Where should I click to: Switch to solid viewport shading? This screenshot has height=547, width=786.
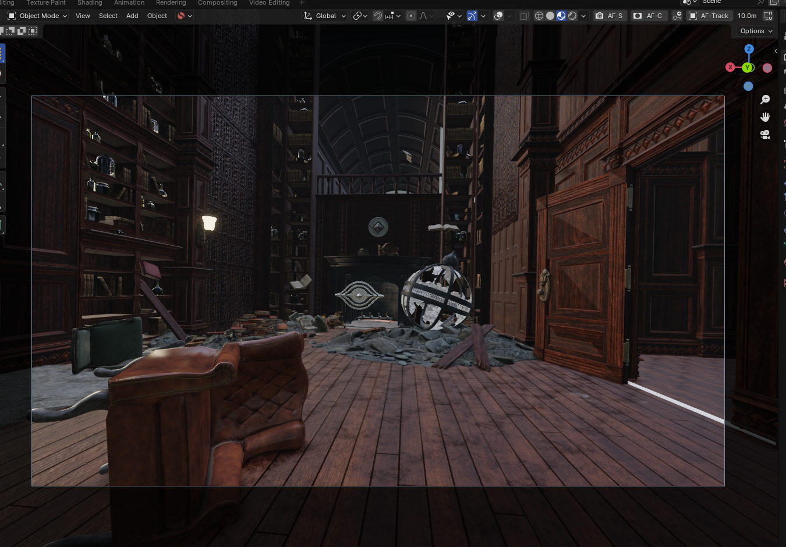tap(550, 16)
